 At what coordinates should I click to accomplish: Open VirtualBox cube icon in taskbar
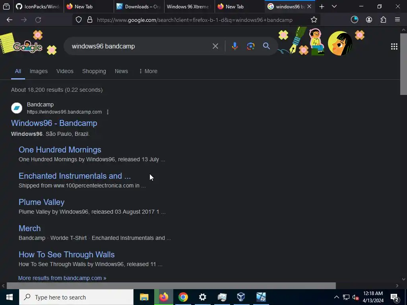241,297
